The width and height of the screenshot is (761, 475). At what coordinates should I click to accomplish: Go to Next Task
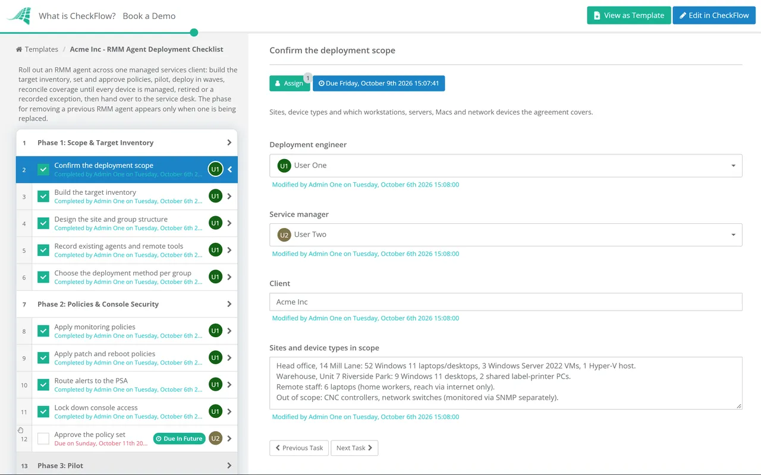pos(354,448)
